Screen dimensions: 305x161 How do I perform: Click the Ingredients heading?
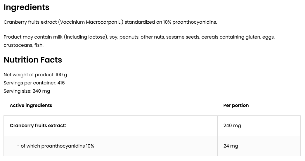(x=26, y=7)
